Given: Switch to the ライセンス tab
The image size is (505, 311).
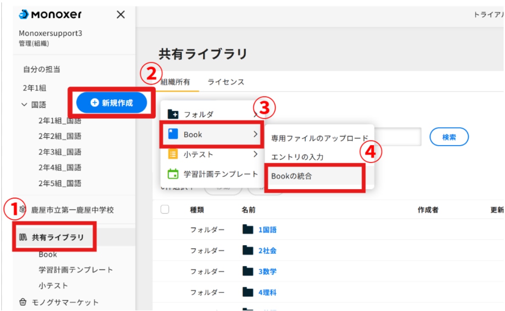Looking at the screenshot, I should 226,82.
